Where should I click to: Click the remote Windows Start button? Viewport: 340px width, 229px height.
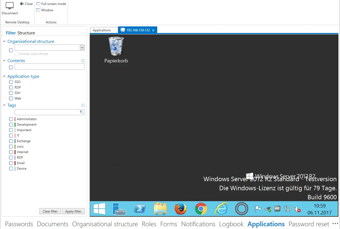click(99, 209)
